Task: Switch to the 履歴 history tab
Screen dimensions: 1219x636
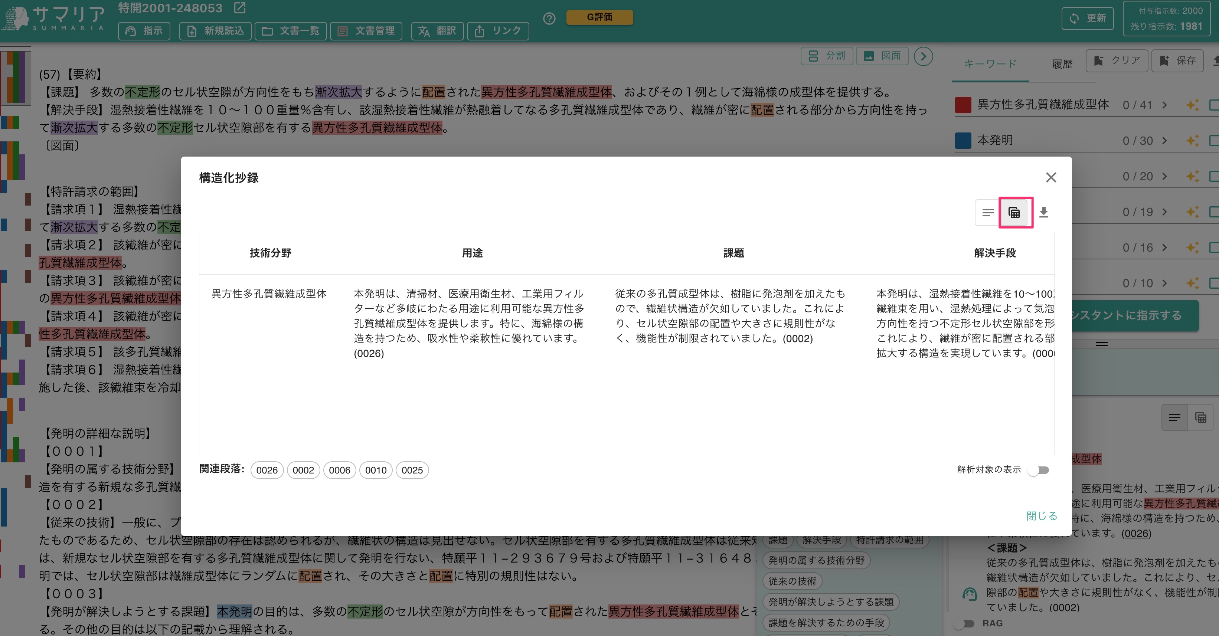Action: click(1062, 63)
